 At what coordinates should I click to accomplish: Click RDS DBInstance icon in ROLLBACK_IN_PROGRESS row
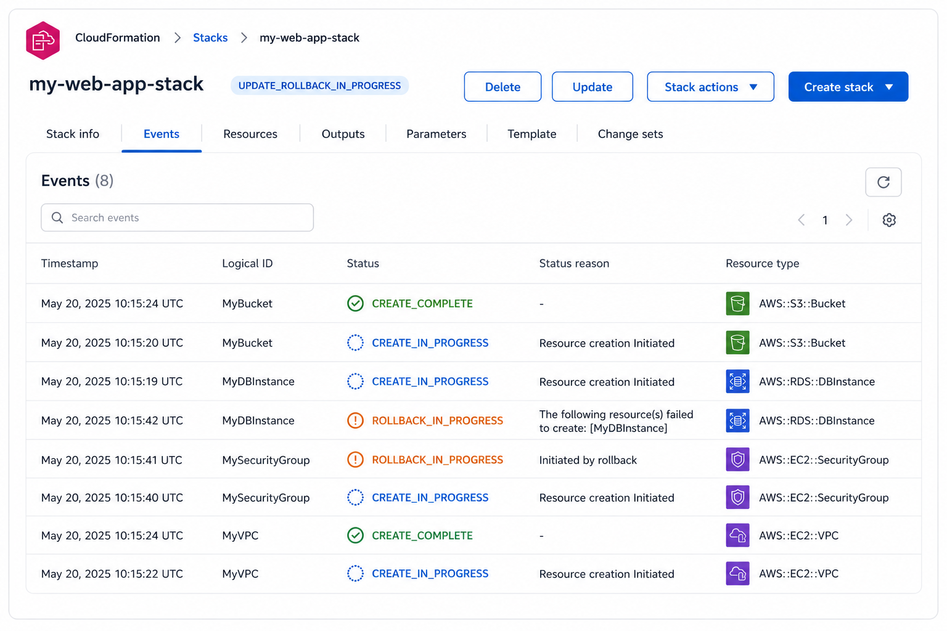pyautogui.click(x=737, y=421)
